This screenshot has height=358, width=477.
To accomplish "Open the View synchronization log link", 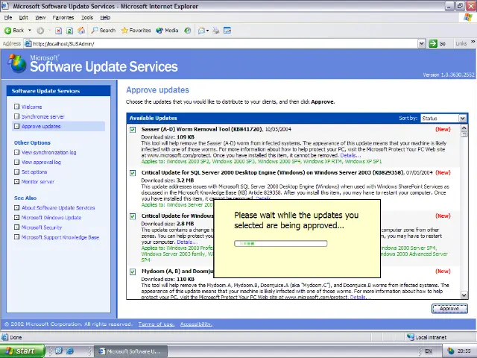I will click(x=48, y=152).
